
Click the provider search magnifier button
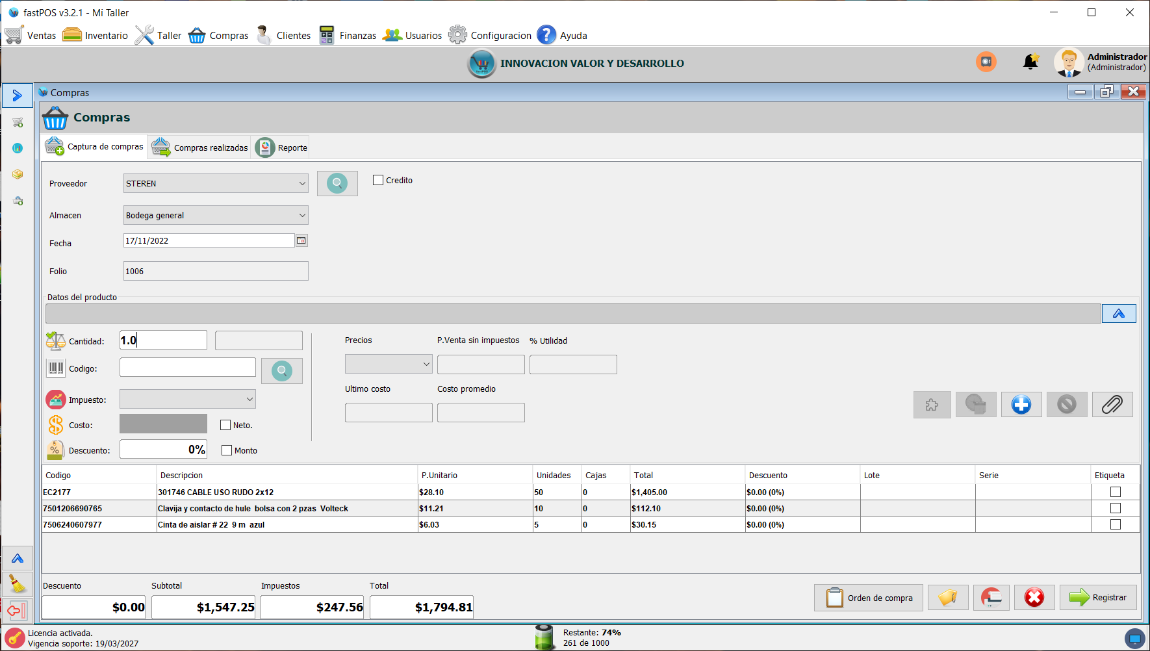(337, 183)
